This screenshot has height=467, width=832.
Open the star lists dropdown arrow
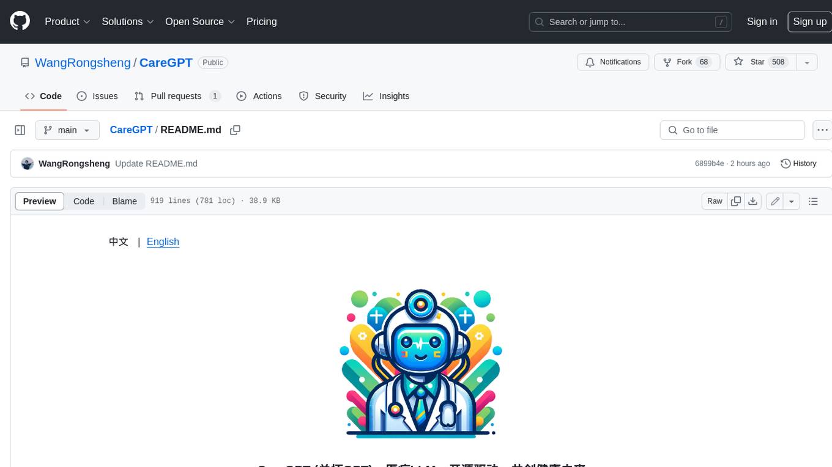coord(807,62)
